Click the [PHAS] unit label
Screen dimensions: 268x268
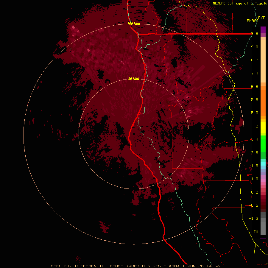point(252,21)
